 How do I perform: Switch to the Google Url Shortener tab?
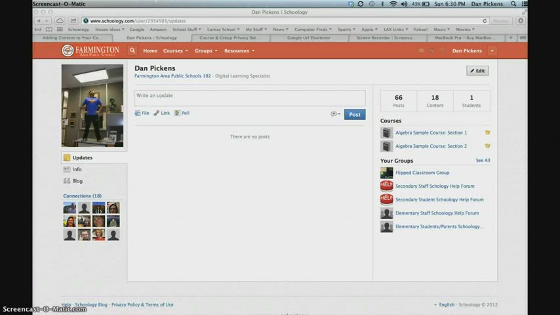308,38
